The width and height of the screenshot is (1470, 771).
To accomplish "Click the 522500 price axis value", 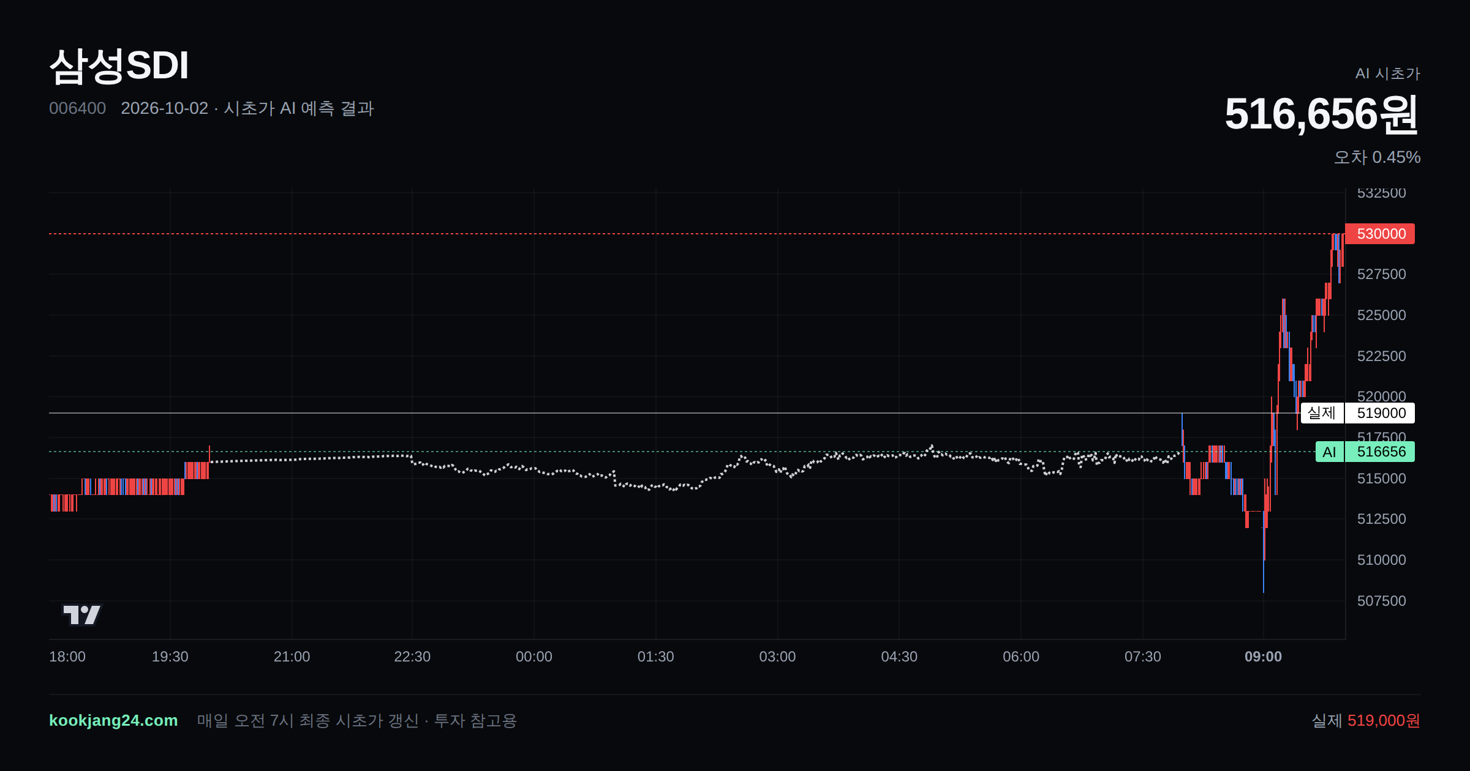I will (x=1381, y=356).
